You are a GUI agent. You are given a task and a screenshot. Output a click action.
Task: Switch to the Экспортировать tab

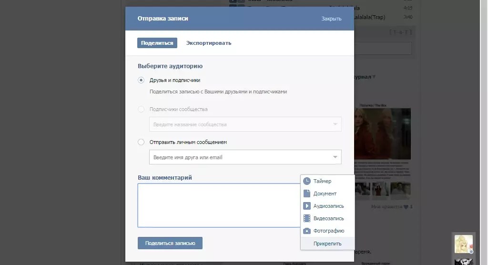209,43
